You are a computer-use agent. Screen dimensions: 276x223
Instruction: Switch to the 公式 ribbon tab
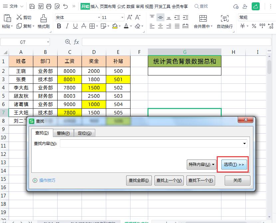tap(121, 7)
